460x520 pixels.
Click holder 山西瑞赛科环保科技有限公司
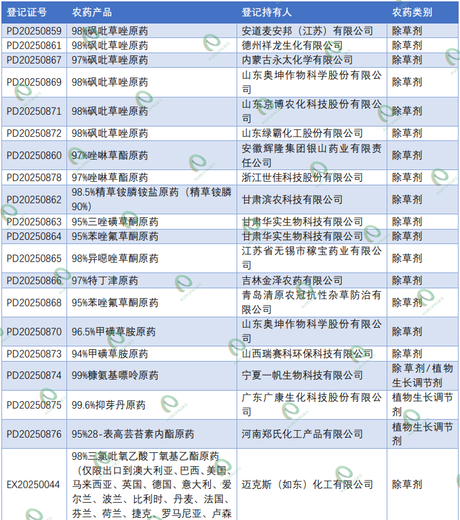pyautogui.click(x=307, y=354)
